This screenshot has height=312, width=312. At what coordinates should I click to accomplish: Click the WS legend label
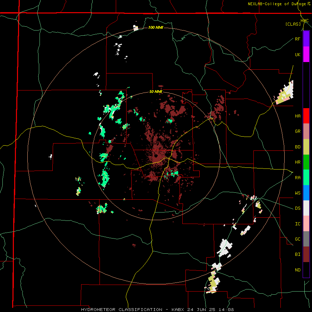coord(297,193)
